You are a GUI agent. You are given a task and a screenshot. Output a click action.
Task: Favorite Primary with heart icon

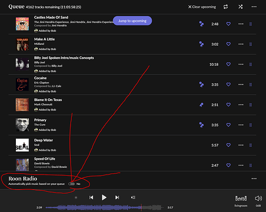(x=228, y=125)
